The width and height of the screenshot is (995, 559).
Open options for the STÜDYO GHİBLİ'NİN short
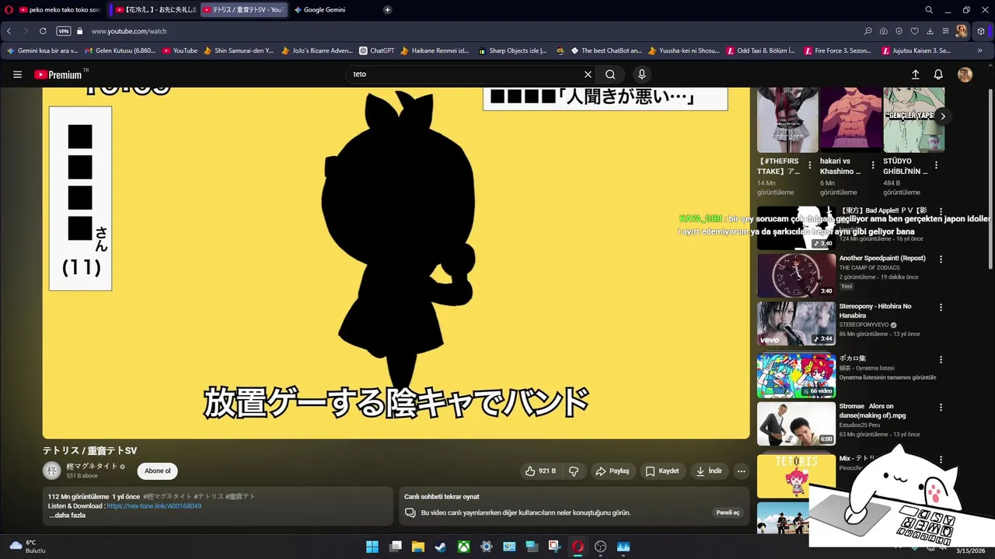[x=936, y=165]
